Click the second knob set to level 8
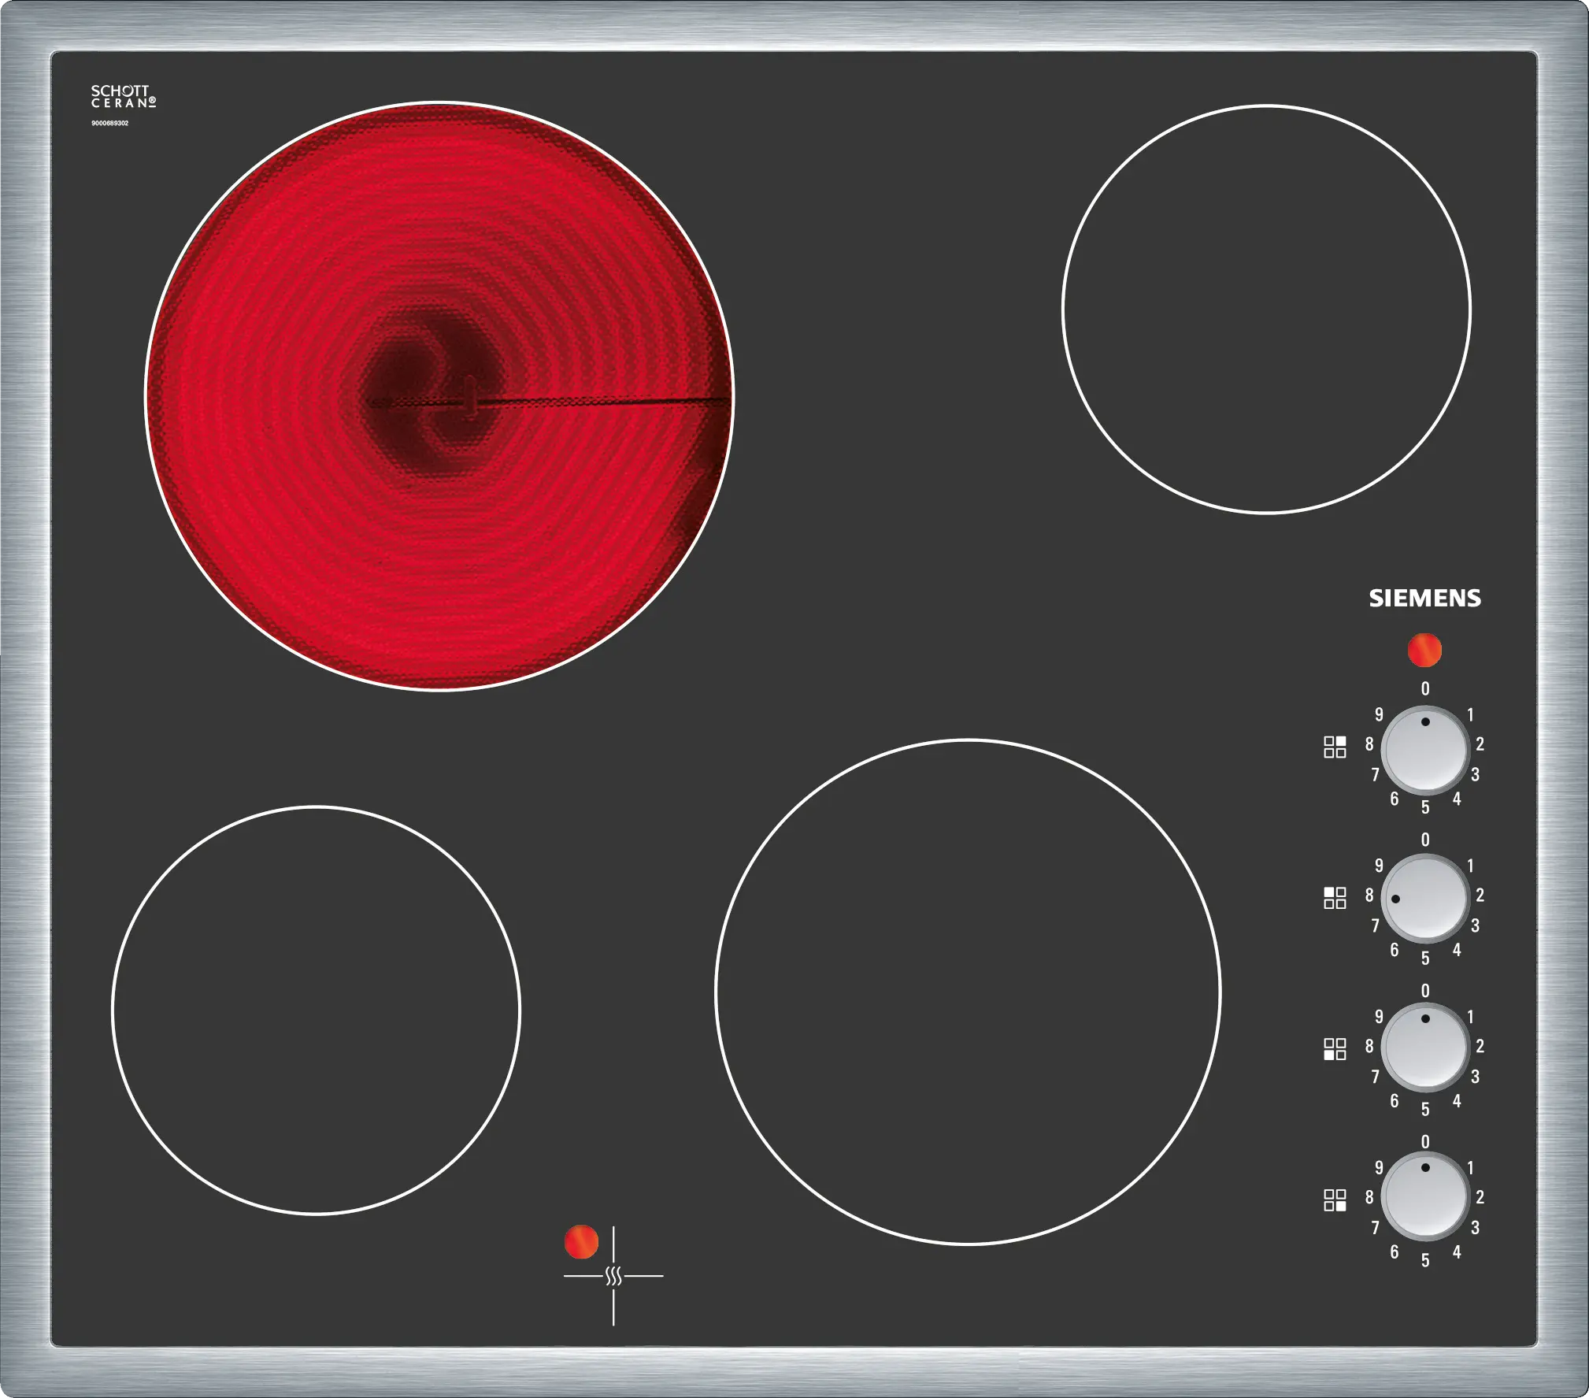The image size is (1589, 1398). 1424,899
